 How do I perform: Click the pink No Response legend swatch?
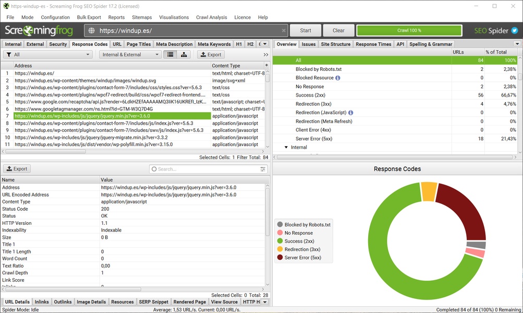point(280,233)
